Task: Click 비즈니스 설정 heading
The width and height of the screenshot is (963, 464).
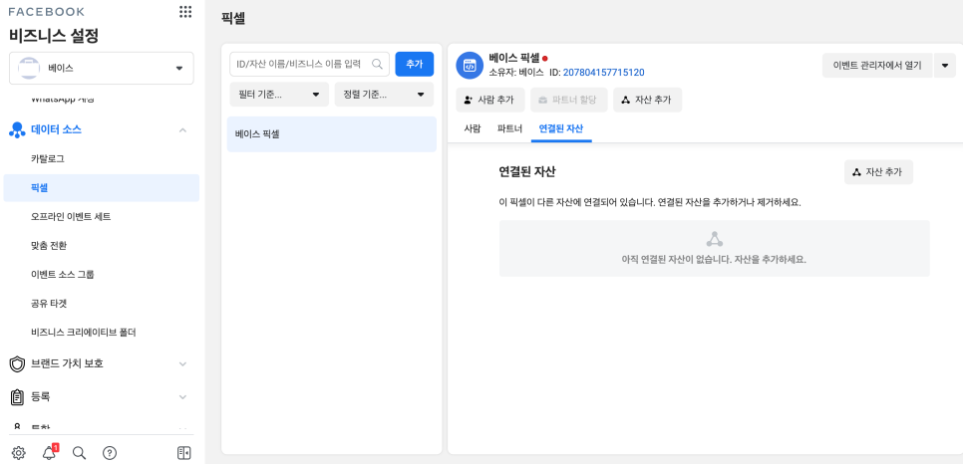Action: (54, 36)
